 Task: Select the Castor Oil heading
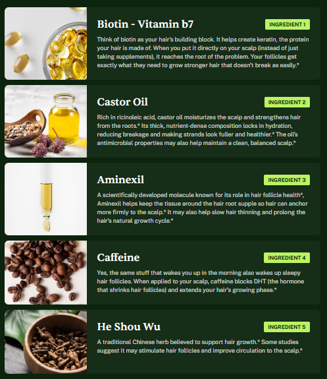[122, 102]
